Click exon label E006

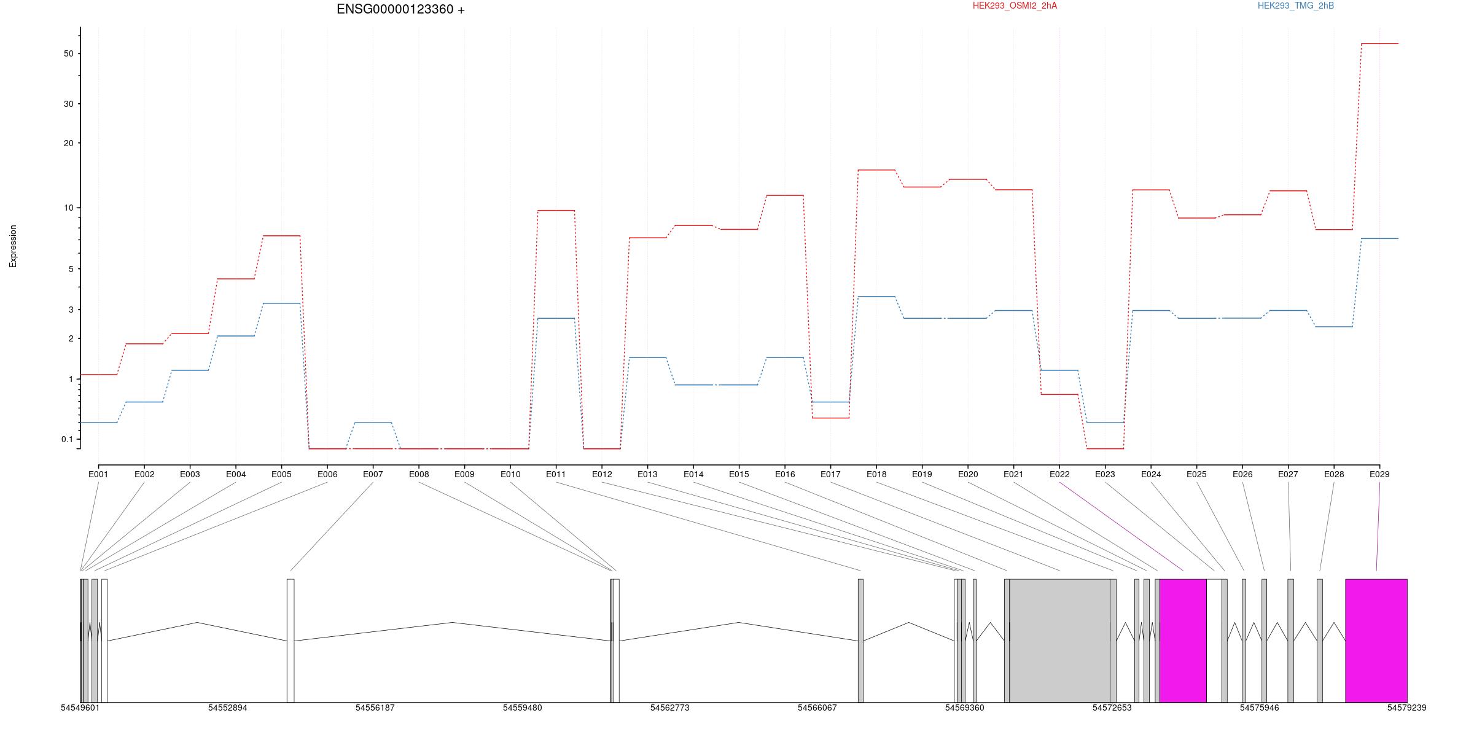pyautogui.click(x=327, y=474)
